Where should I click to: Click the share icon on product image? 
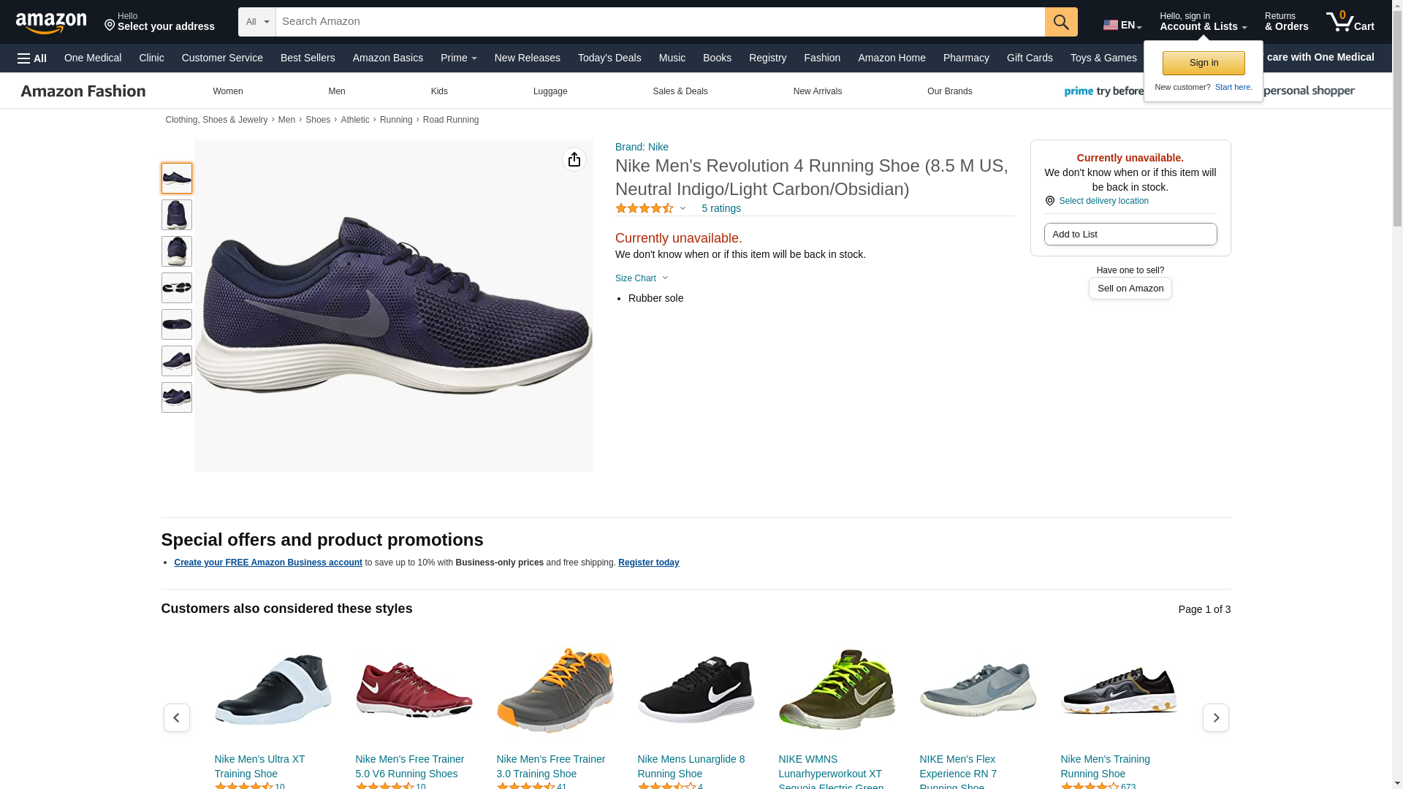(574, 159)
